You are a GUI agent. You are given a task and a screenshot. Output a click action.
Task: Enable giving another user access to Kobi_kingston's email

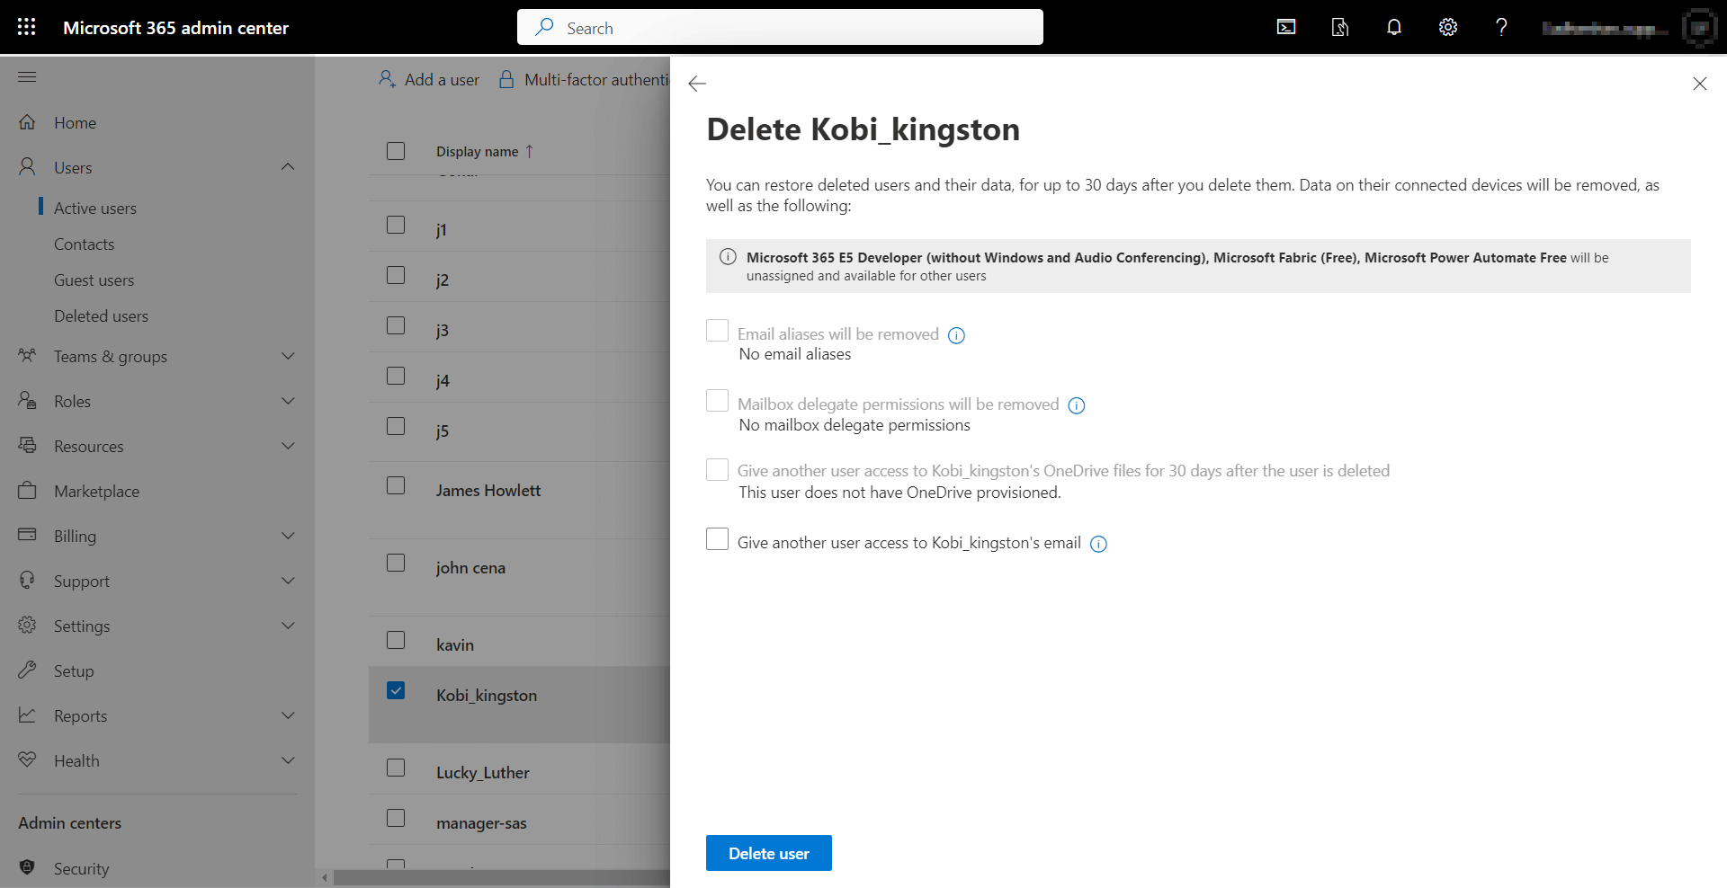(x=717, y=538)
